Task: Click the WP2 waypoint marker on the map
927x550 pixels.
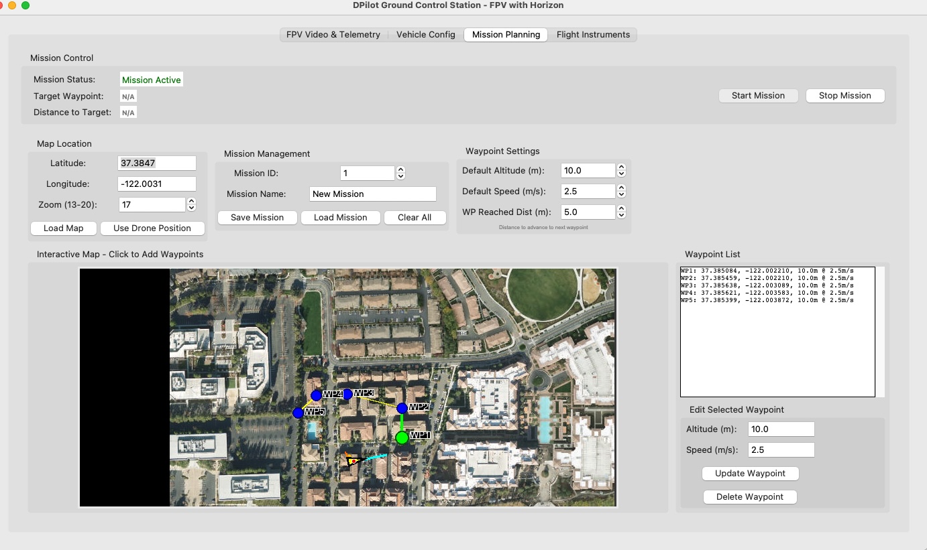Action: (402, 409)
